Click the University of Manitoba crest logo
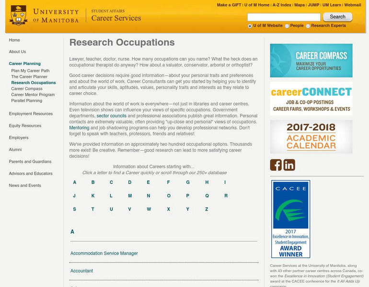Image resolution: width=369 pixels, height=287 pixels. click(x=18, y=15)
